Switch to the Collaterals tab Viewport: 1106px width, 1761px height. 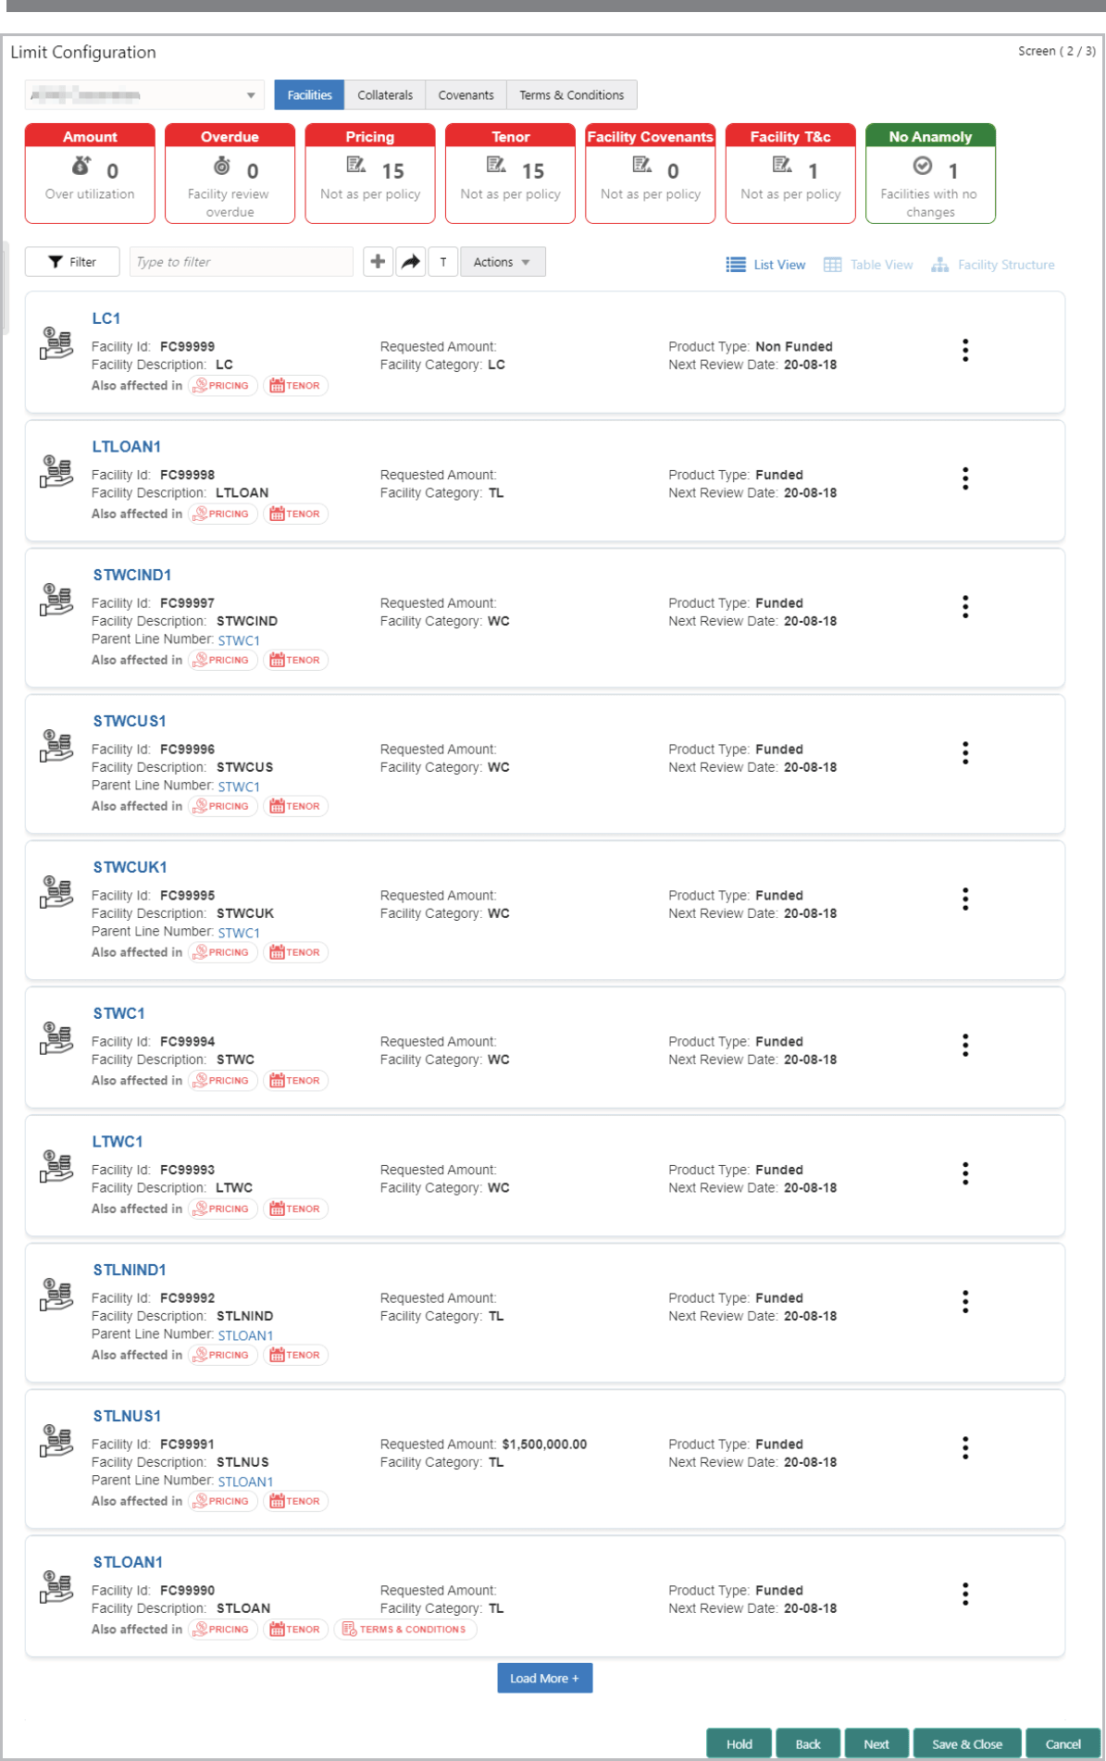[x=385, y=95]
